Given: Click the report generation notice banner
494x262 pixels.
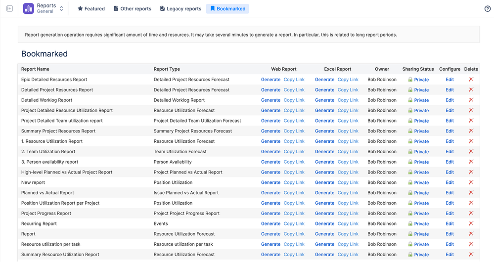Looking at the screenshot, I should [x=249, y=35].
